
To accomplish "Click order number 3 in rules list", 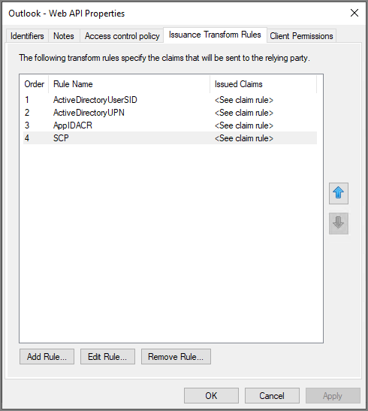I will 27,125.
